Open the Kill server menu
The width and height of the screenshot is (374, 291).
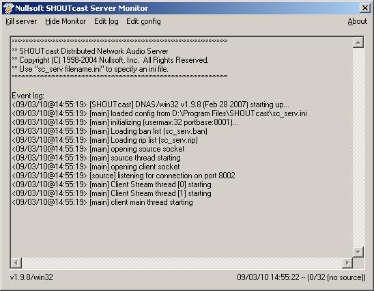pyautogui.click(x=21, y=21)
